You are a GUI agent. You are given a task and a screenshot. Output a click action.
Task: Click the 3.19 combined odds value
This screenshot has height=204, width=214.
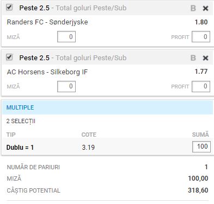pyautogui.click(x=88, y=148)
